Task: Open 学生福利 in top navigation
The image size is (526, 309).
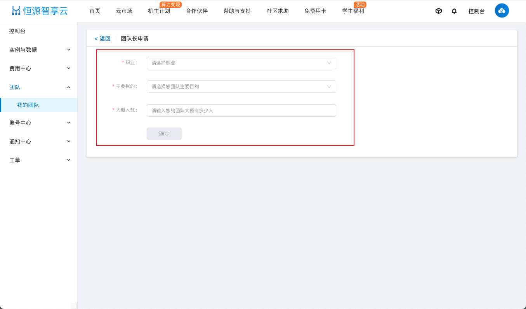Action: [353, 11]
